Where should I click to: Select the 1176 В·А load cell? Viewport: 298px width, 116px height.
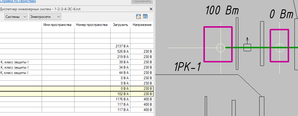click(120, 99)
